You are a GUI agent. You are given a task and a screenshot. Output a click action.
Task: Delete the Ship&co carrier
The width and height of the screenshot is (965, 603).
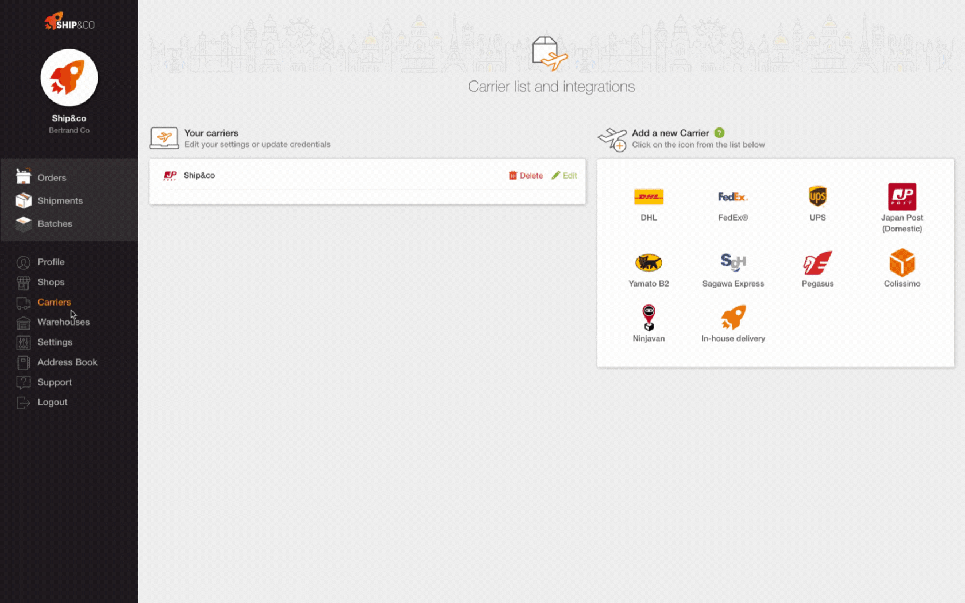pos(526,176)
